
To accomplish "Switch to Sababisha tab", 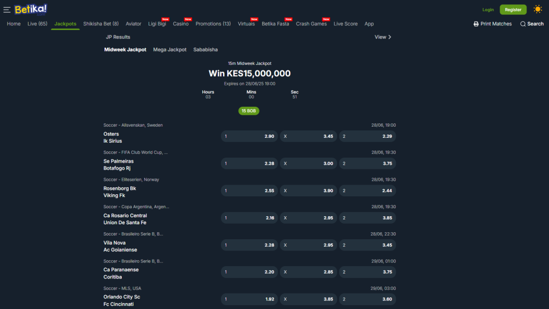I will pyautogui.click(x=205, y=49).
